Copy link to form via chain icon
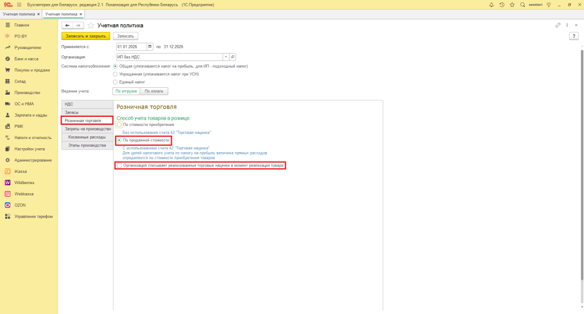 tap(558, 26)
